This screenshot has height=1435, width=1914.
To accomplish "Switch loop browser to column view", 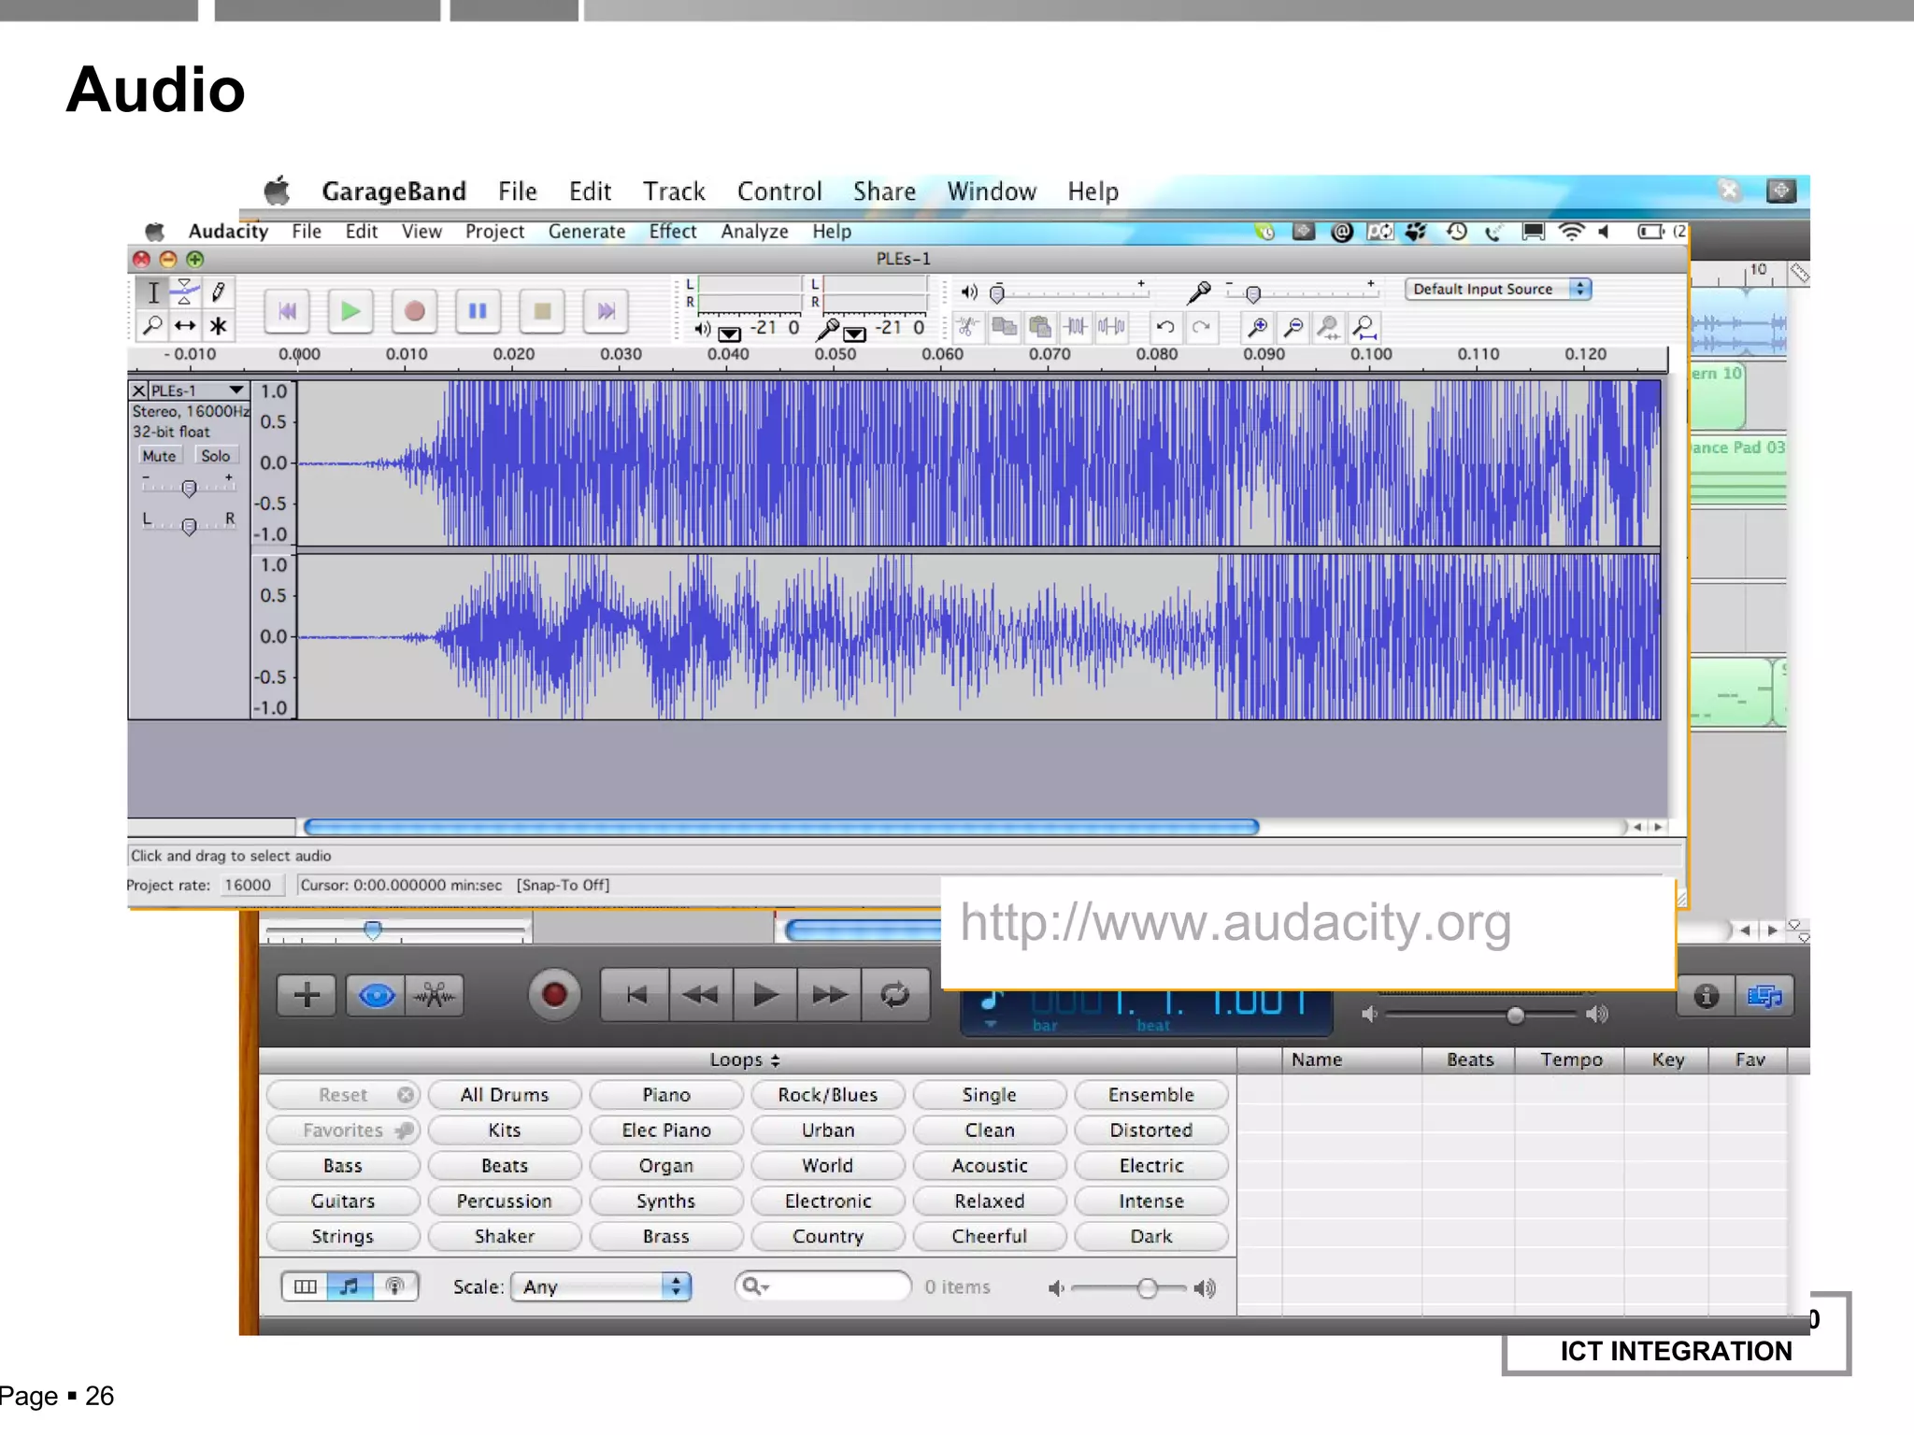I will pos(305,1286).
